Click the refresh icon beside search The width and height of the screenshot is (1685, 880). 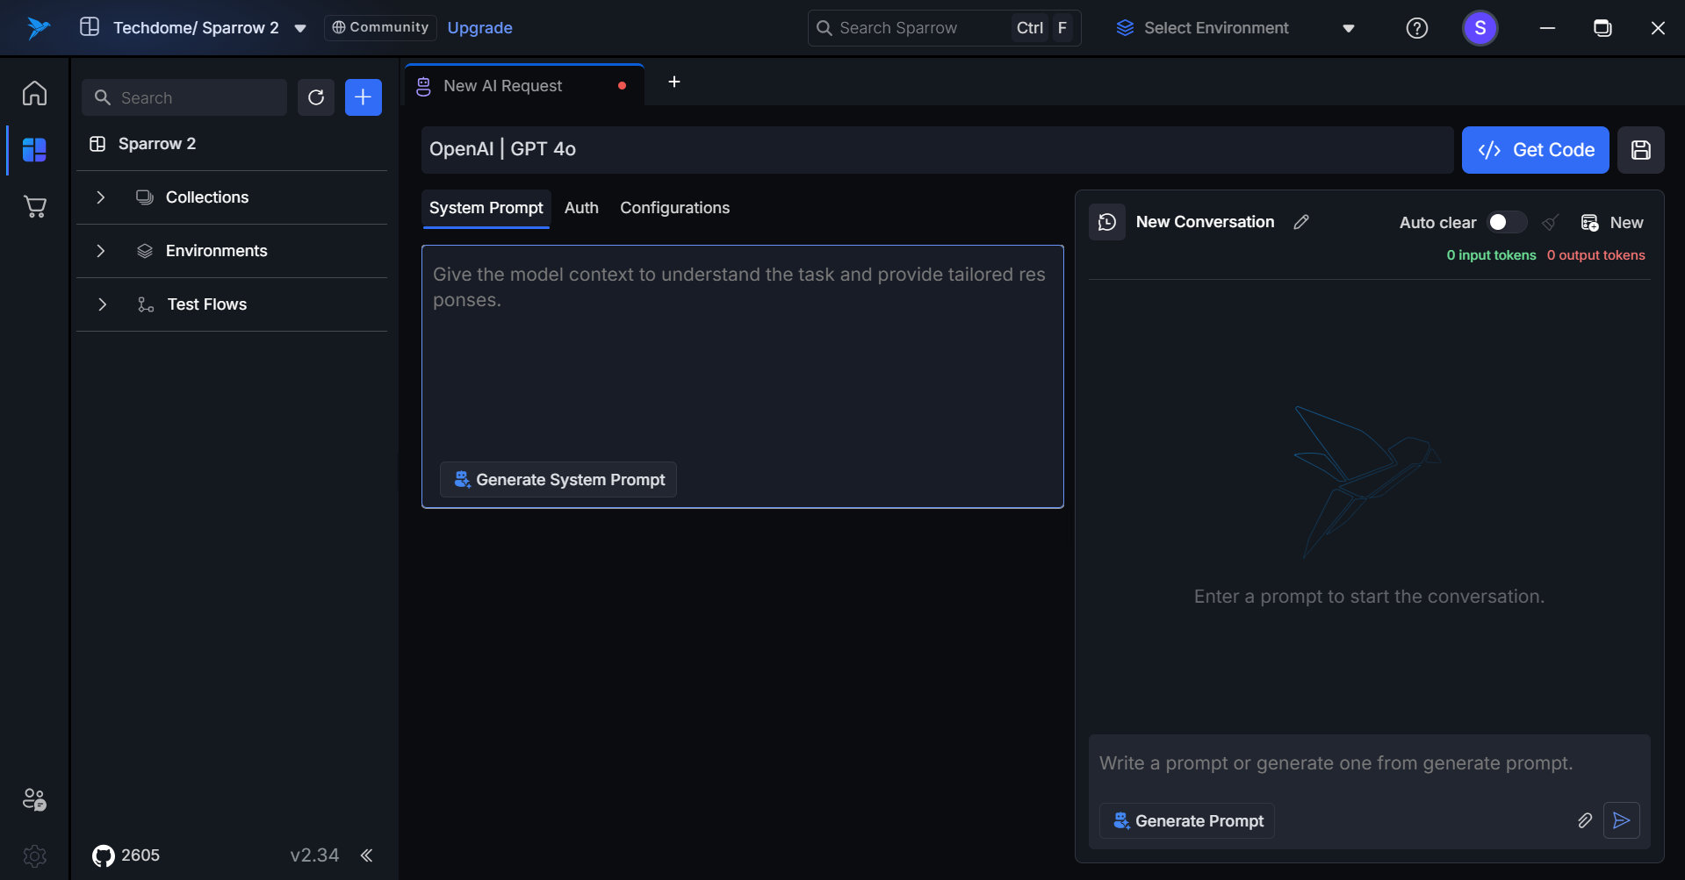[x=316, y=97]
